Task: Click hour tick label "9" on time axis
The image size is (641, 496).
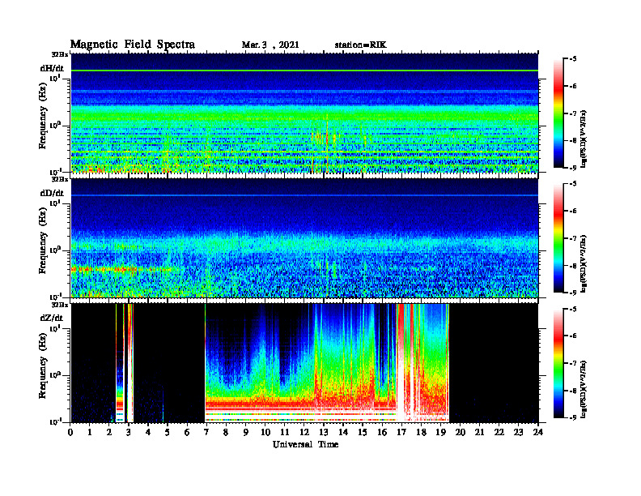Action: click(246, 433)
